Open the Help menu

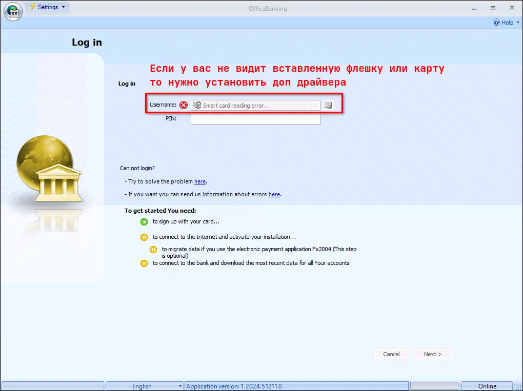point(507,23)
